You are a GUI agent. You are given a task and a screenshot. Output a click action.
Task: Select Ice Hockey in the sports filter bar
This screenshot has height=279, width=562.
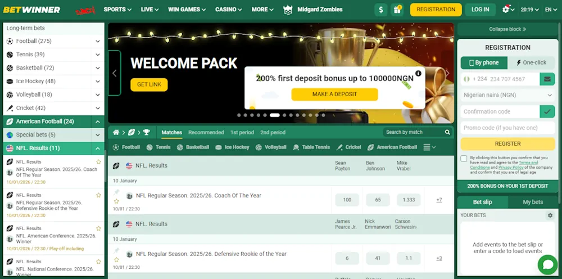point(232,147)
